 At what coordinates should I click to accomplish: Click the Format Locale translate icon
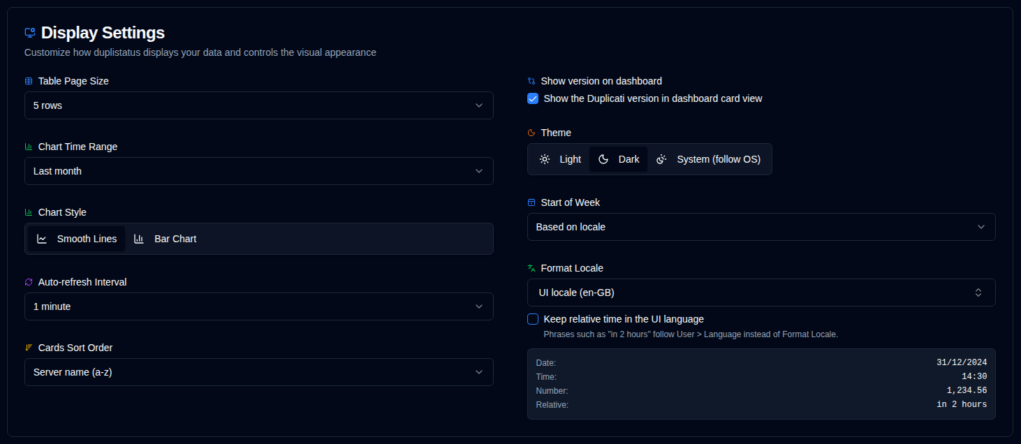pyautogui.click(x=531, y=268)
